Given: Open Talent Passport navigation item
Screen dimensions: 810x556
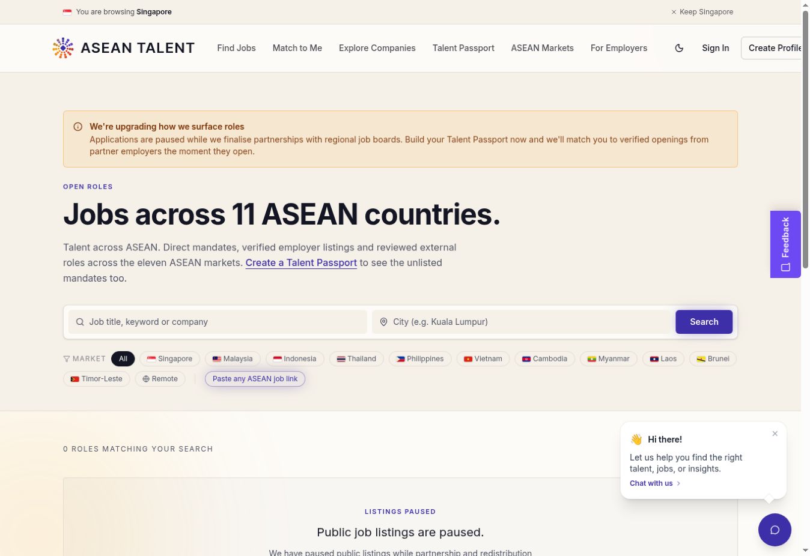Looking at the screenshot, I should [x=463, y=48].
